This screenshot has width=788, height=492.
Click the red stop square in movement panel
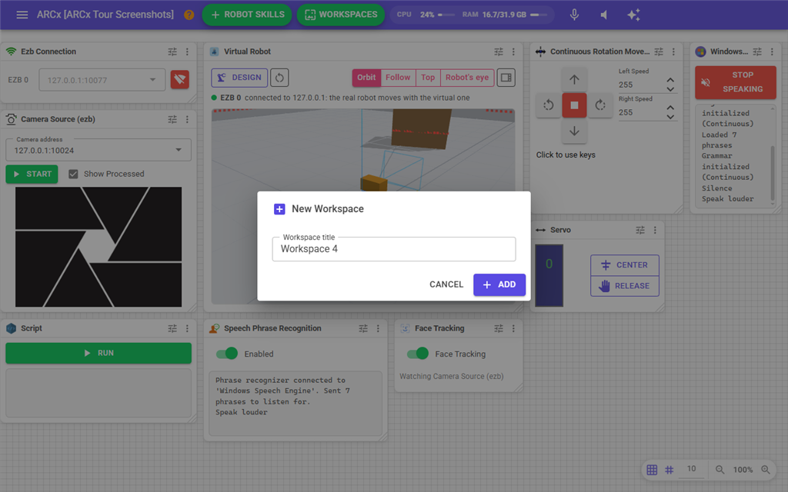pyautogui.click(x=574, y=105)
